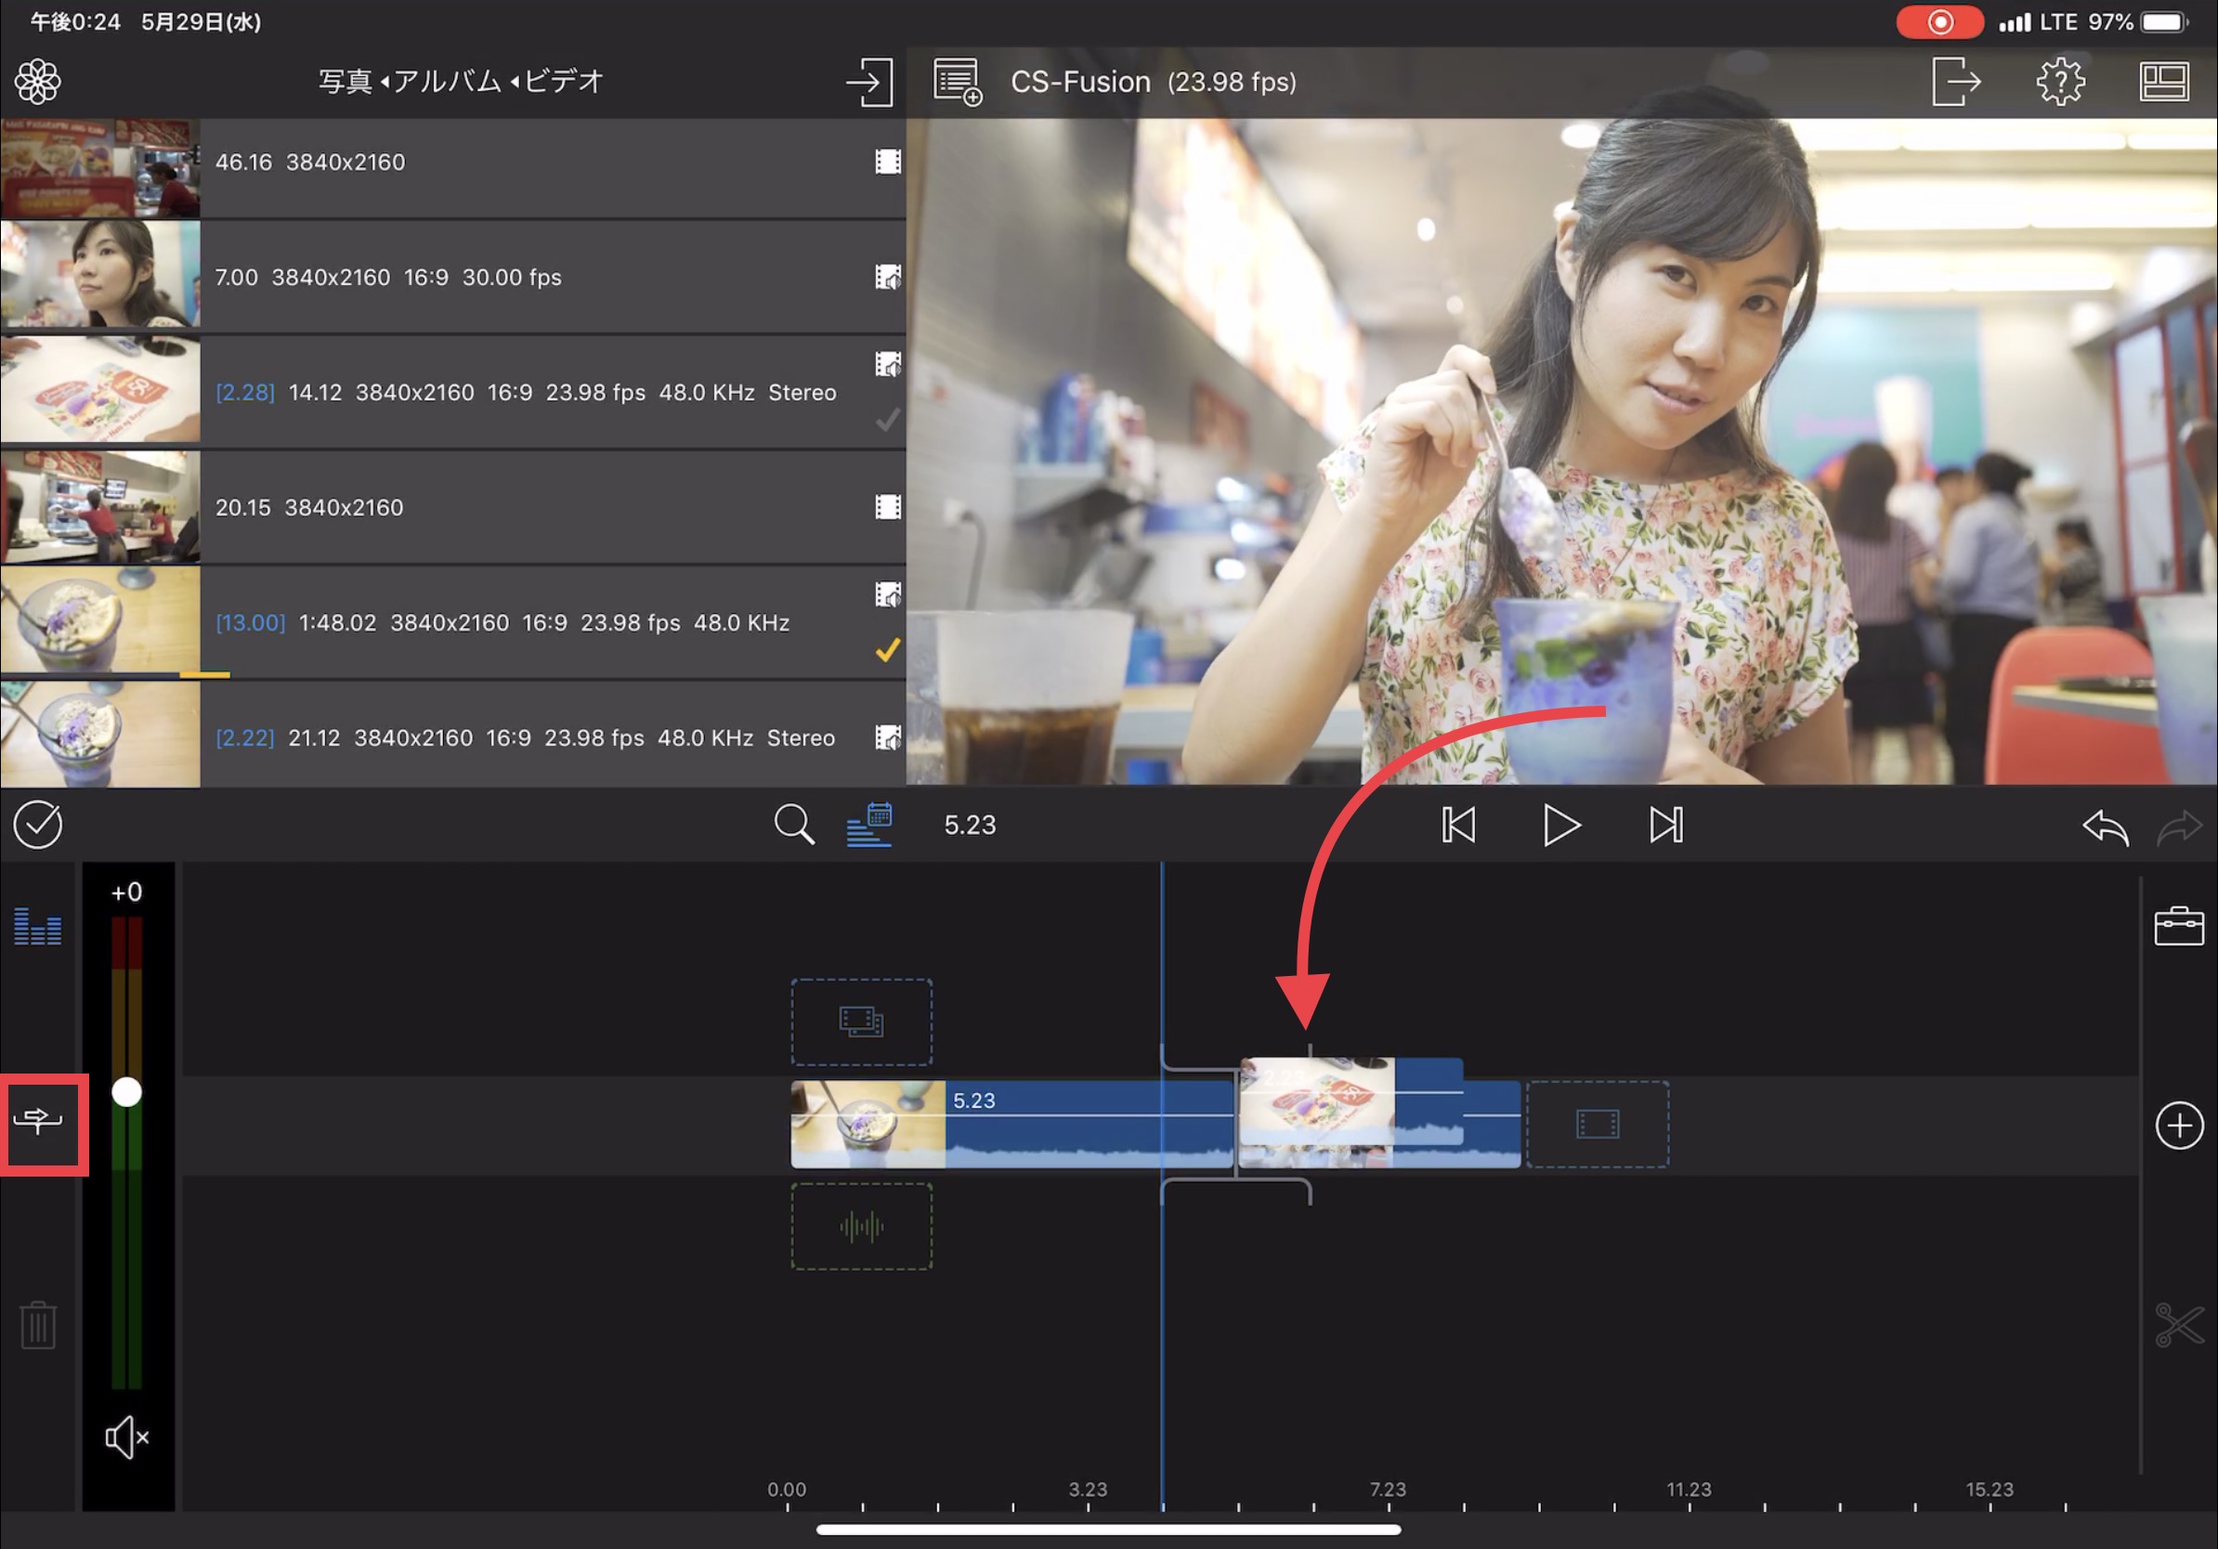Go back to アルバム in breadcrumb

click(x=447, y=81)
